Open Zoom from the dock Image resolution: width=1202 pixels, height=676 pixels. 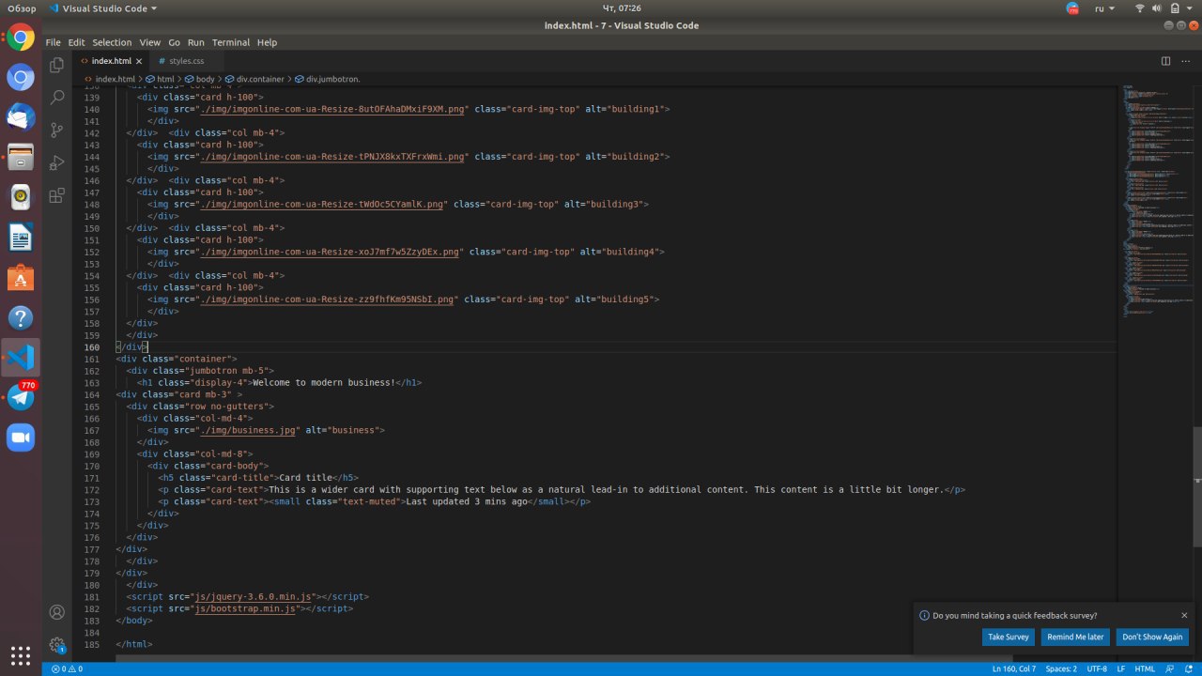(x=21, y=438)
